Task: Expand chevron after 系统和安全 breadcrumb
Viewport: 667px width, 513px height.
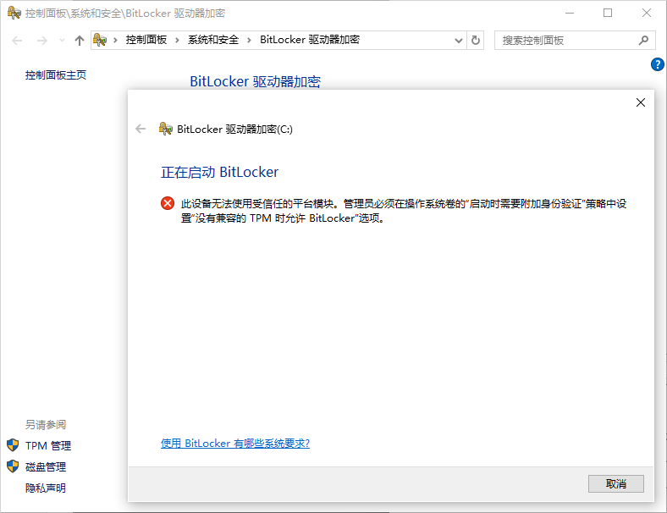Action: 249,41
